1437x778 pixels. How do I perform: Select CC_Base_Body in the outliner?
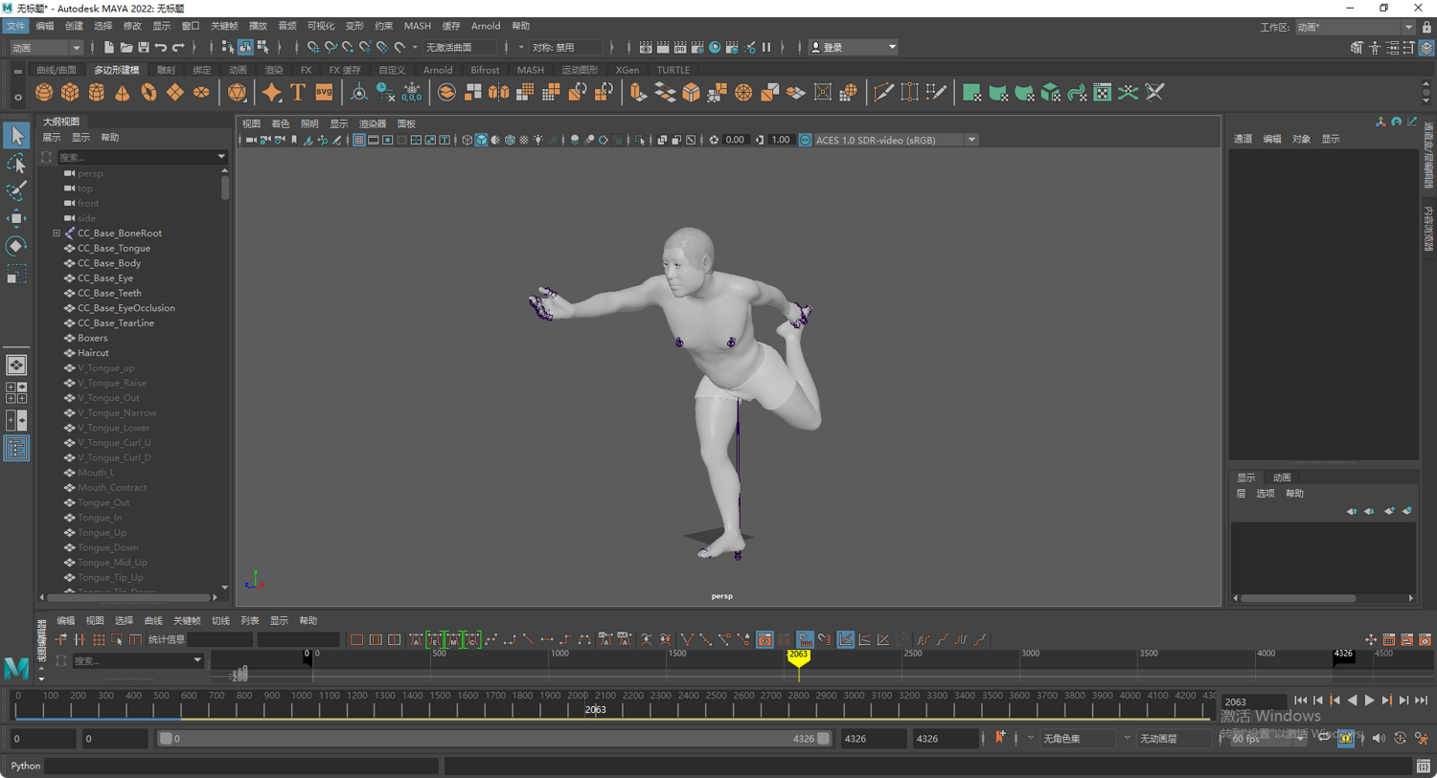pyautogui.click(x=109, y=263)
